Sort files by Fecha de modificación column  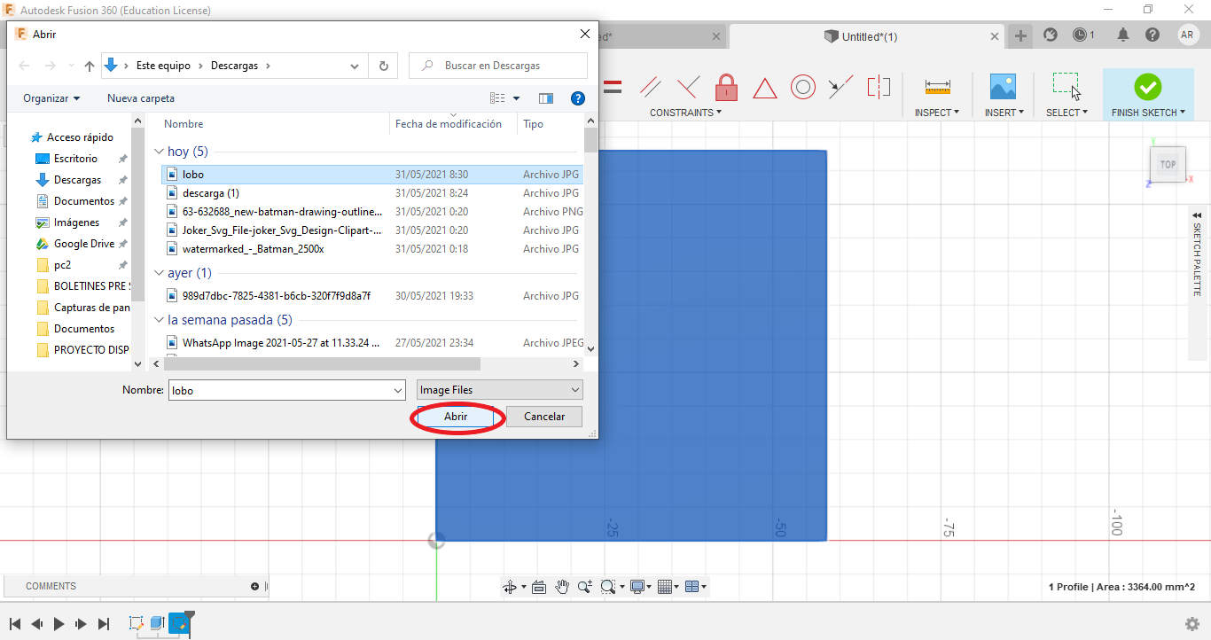click(449, 124)
